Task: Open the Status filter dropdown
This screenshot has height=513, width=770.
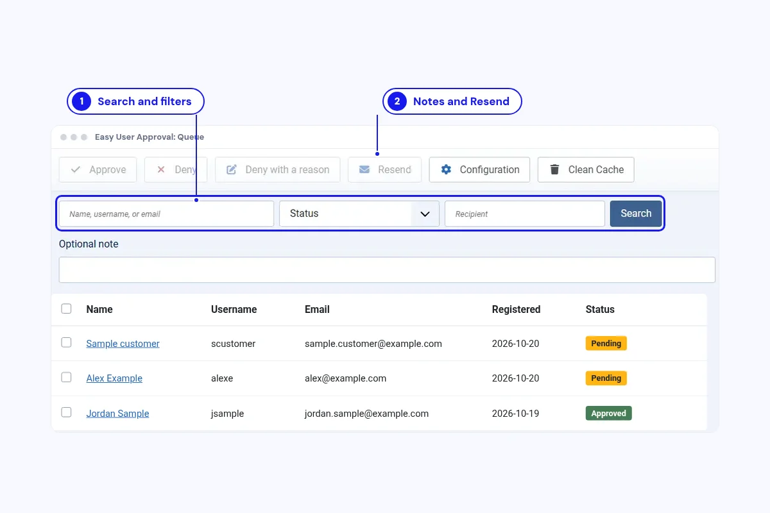Action: click(x=359, y=214)
